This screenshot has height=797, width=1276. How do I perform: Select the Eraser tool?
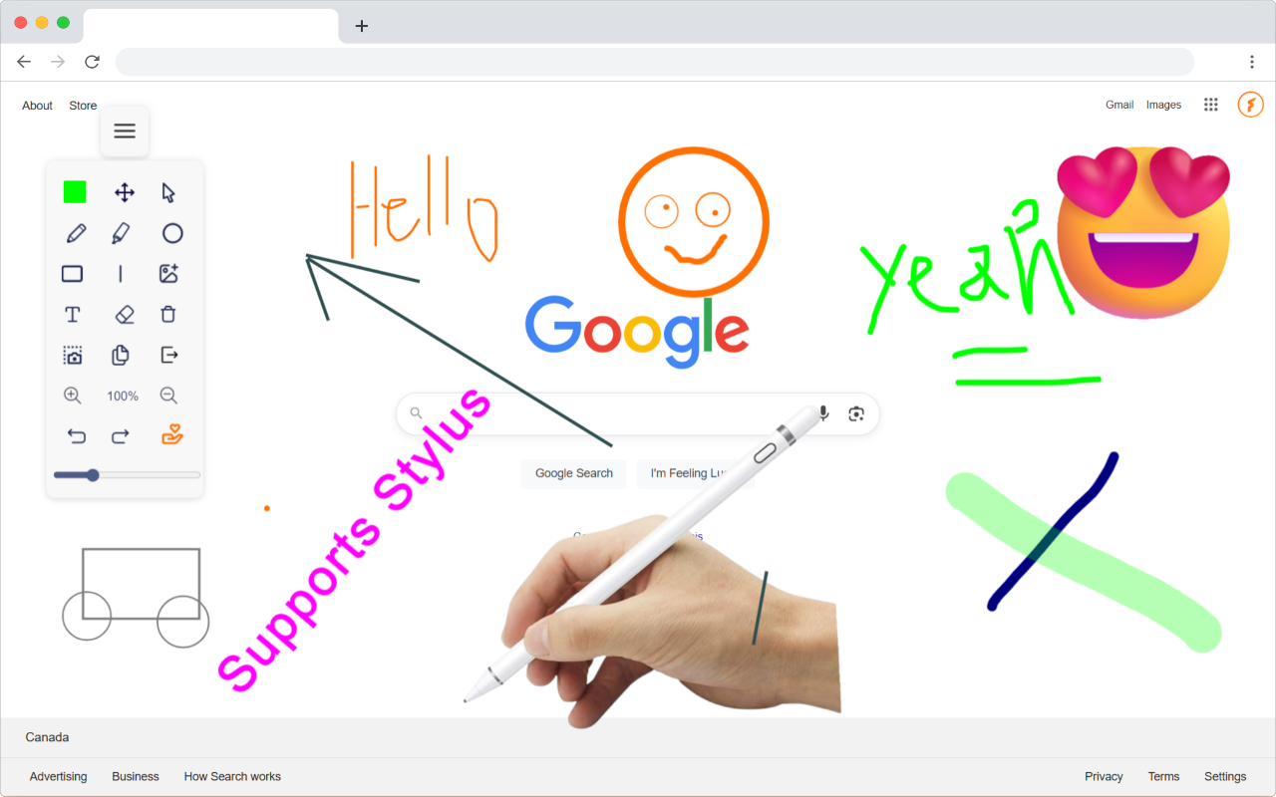tap(123, 314)
